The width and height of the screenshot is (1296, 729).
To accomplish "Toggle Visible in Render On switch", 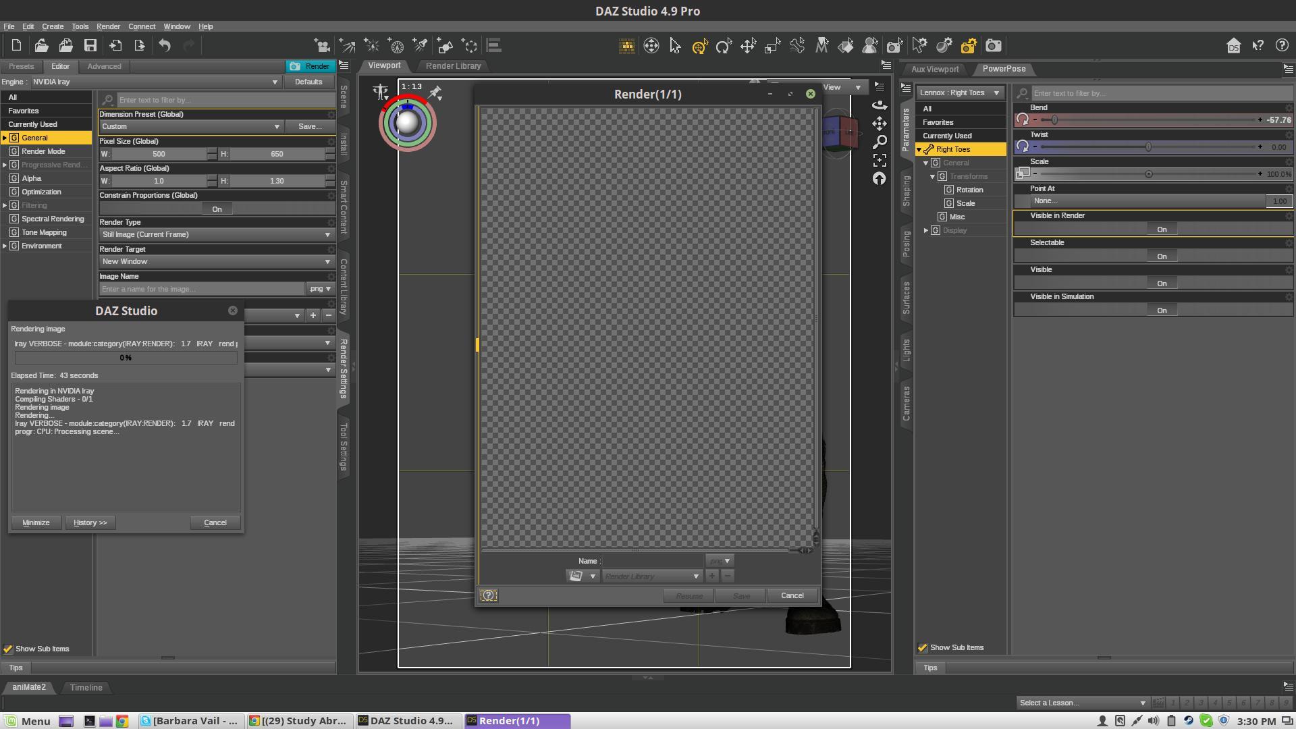I will coord(1161,230).
